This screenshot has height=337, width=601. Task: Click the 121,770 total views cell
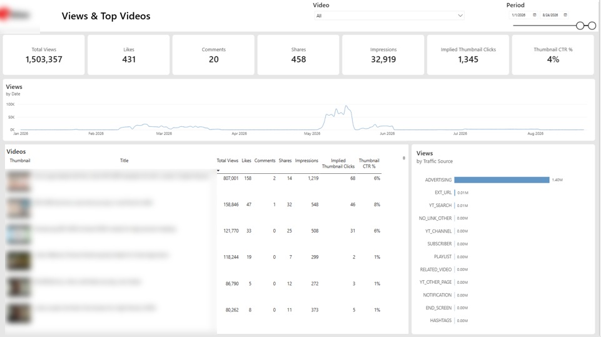pyautogui.click(x=231, y=231)
